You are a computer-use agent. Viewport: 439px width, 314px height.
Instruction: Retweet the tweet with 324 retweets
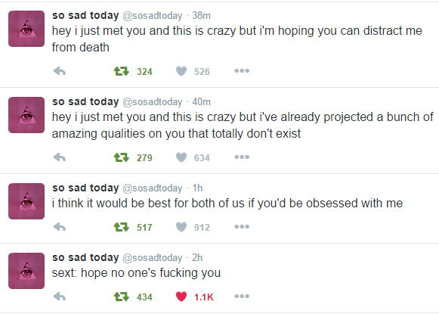[x=121, y=71]
